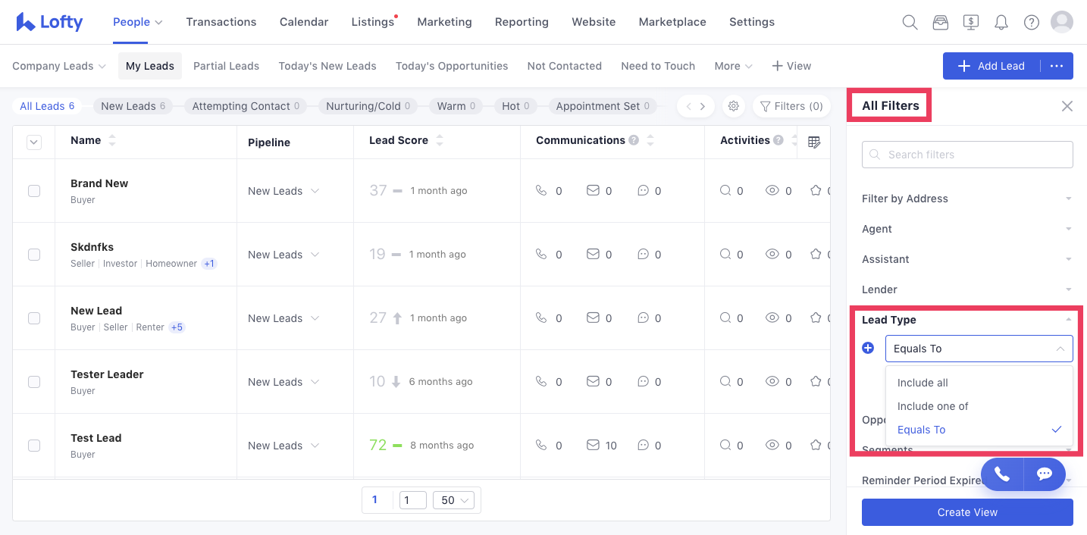Check the Test Lead row checkbox

tap(34, 446)
